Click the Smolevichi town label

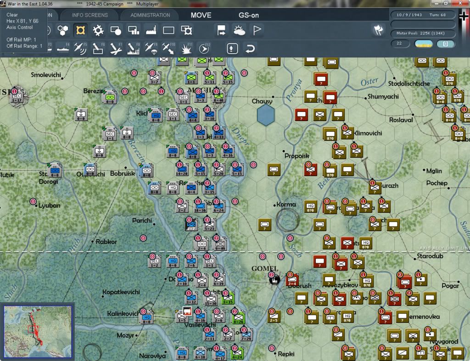click(46, 75)
